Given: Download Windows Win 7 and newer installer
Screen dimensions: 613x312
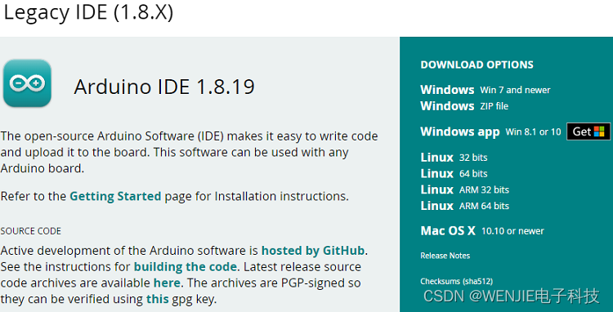Looking at the screenshot, I should pos(485,90).
